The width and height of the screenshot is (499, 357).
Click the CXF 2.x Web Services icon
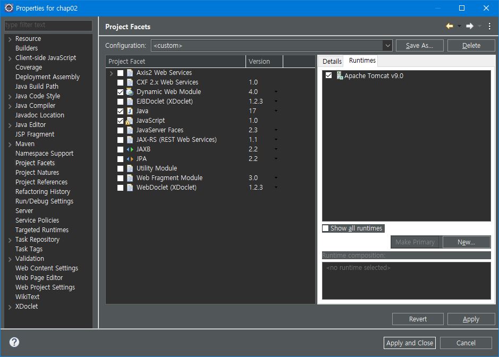point(130,82)
